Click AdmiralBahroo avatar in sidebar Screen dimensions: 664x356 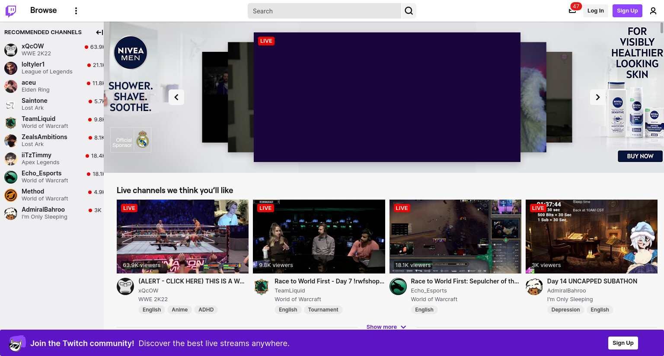point(11,213)
